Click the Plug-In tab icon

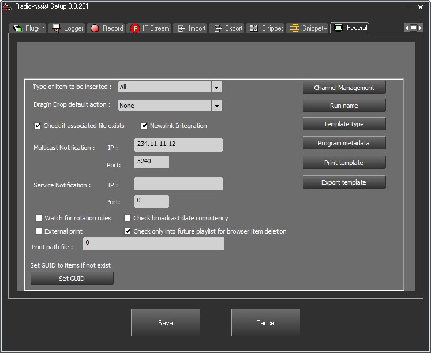(18, 28)
